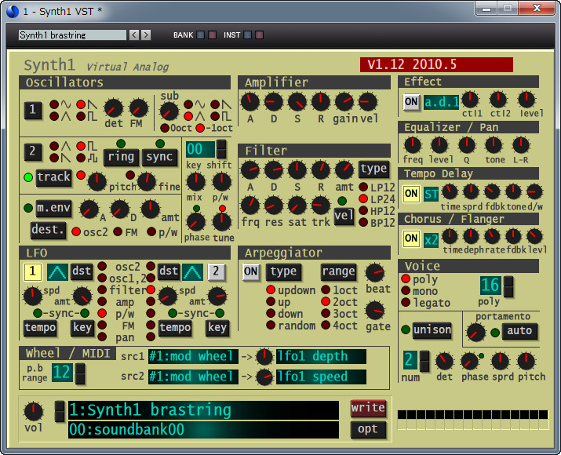
Task: Open lfo1 speed destination selector
Action: 321,377
